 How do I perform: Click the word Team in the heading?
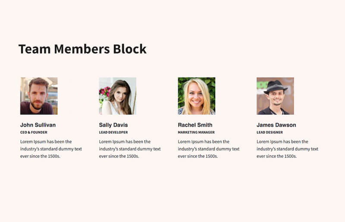[34, 49]
